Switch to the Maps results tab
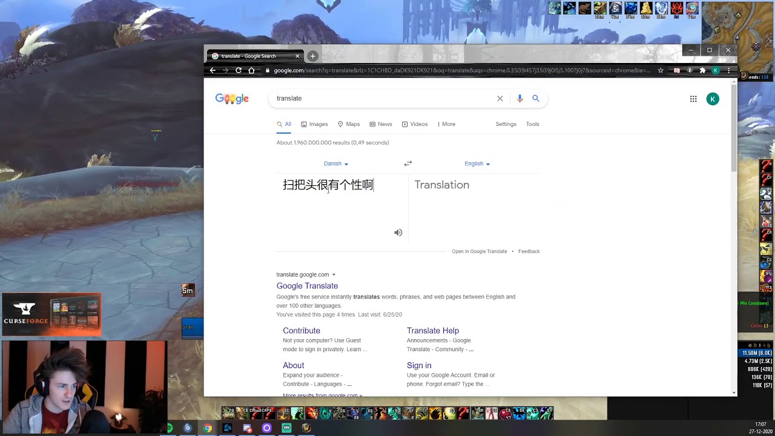The height and width of the screenshot is (436, 775). point(349,124)
